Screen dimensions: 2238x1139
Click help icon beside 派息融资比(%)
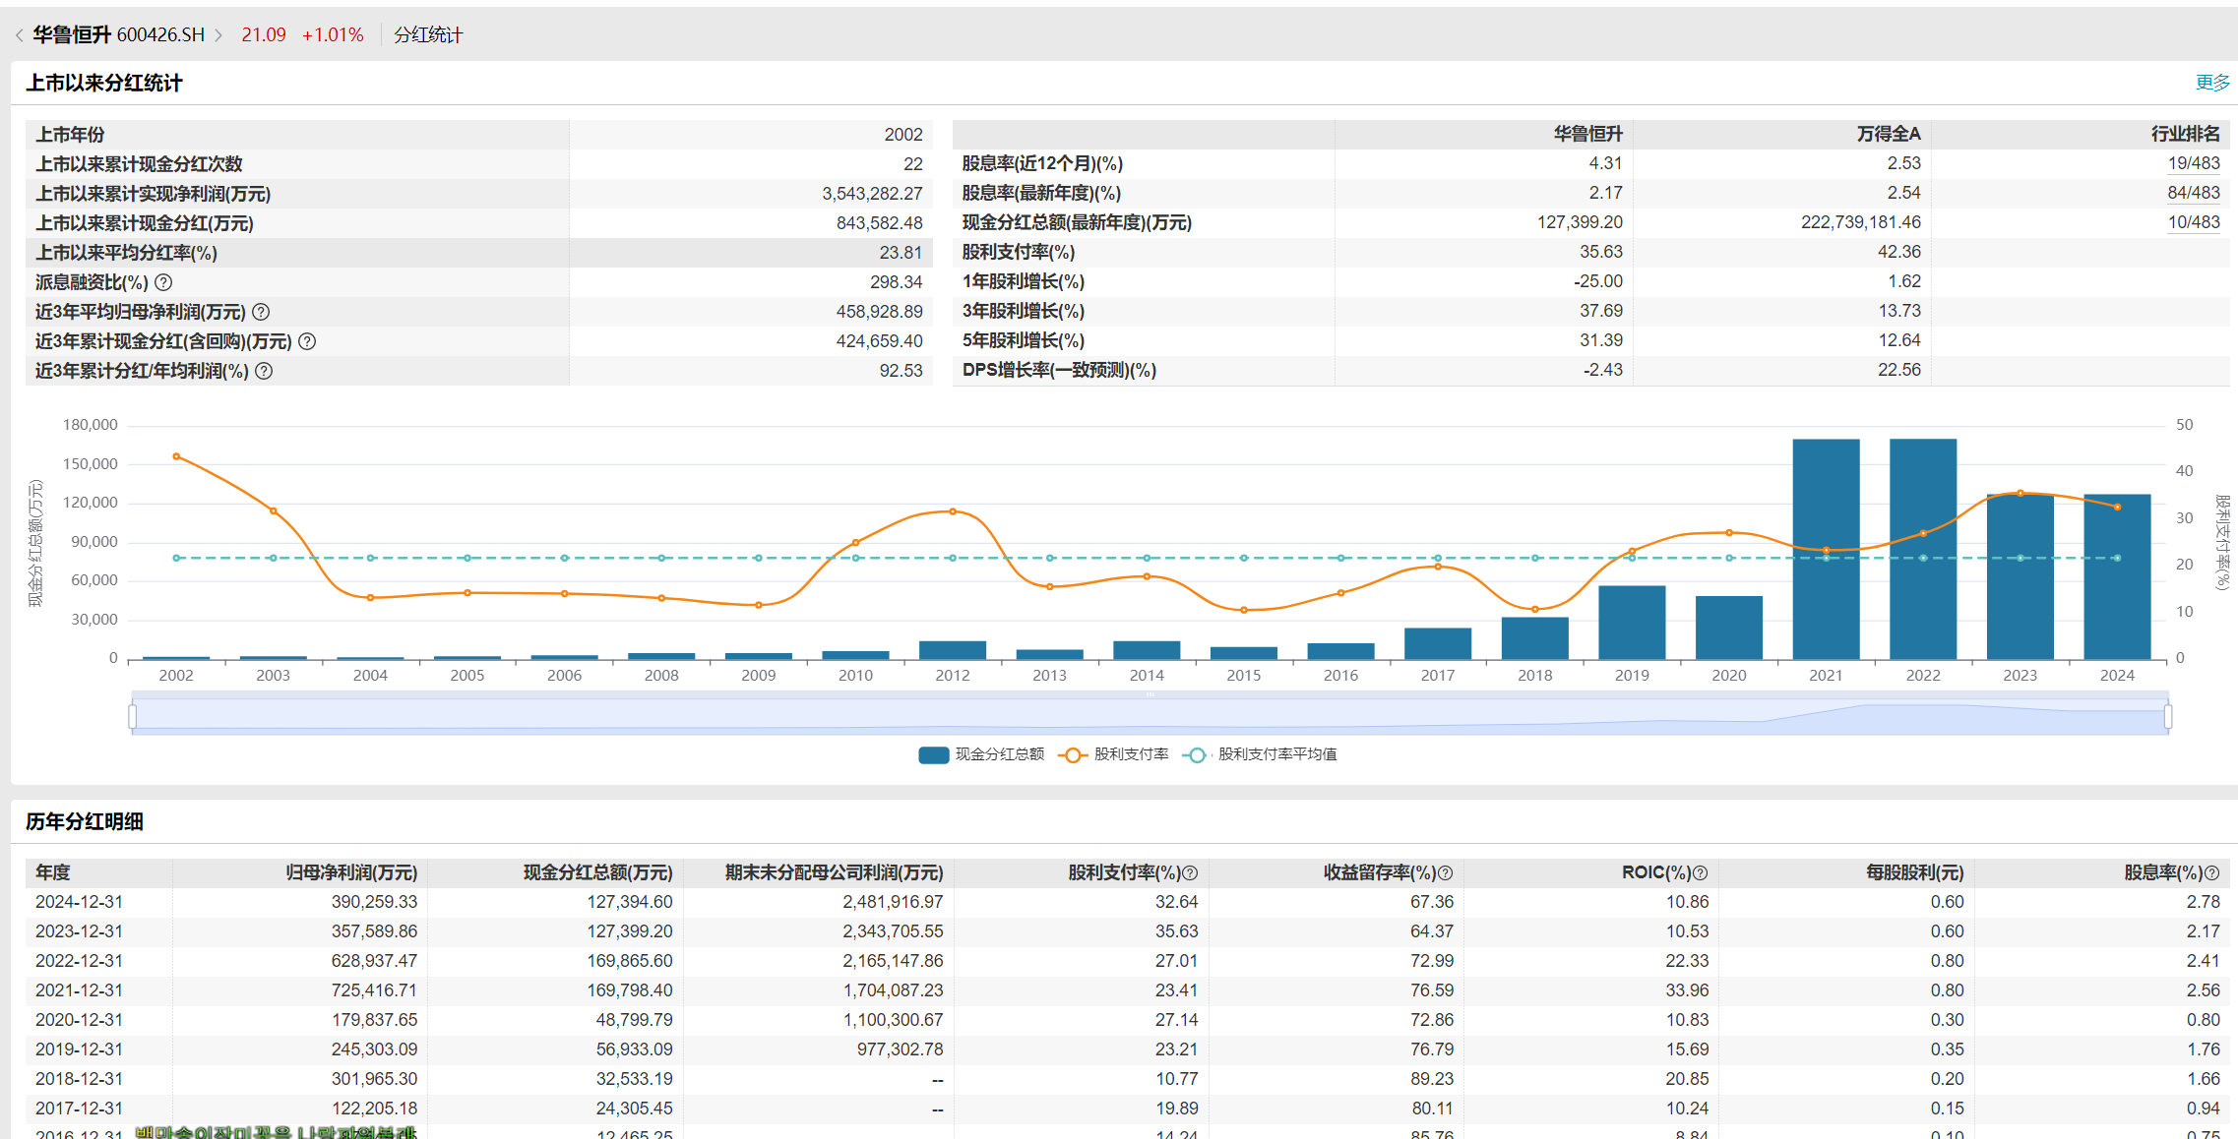pos(164,282)
